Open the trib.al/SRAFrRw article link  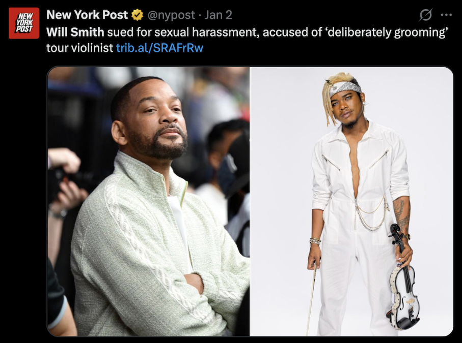pos(160,48)
